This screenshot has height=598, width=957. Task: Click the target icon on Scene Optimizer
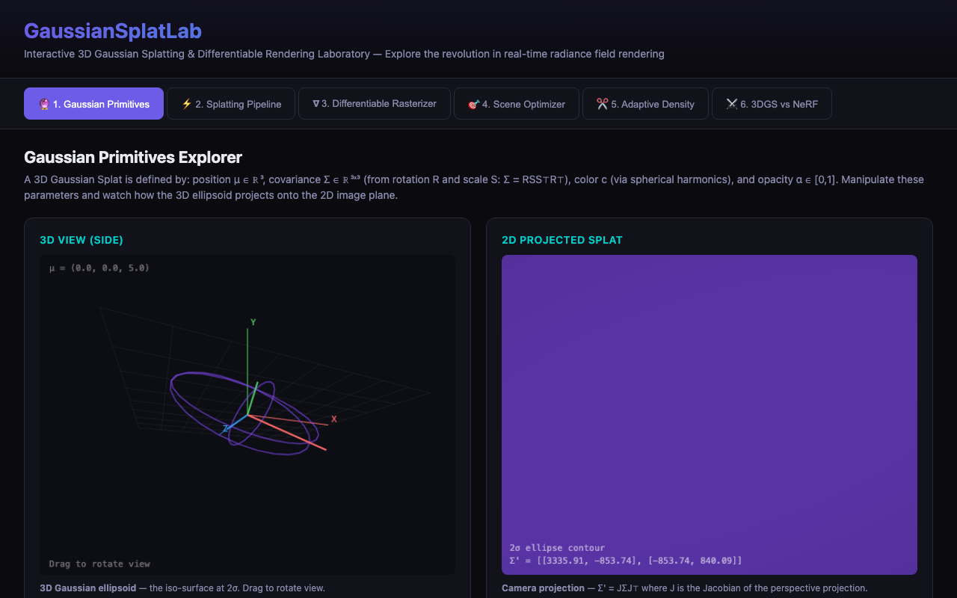click(x=473, y=104)
